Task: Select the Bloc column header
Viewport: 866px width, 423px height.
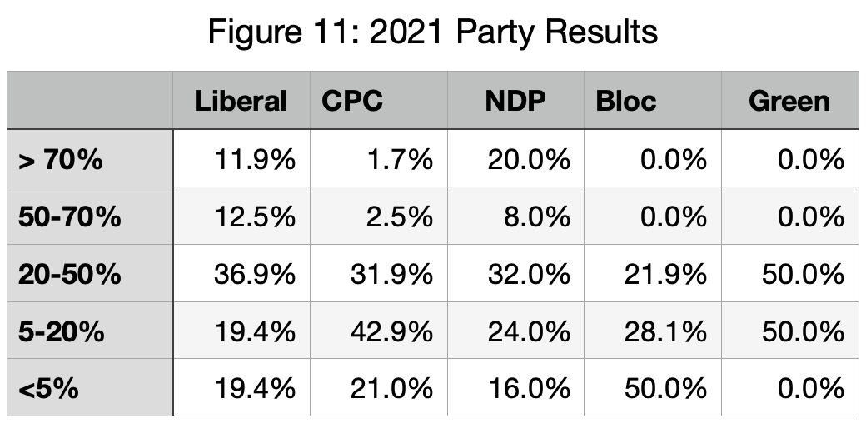Action: [626, 101]
